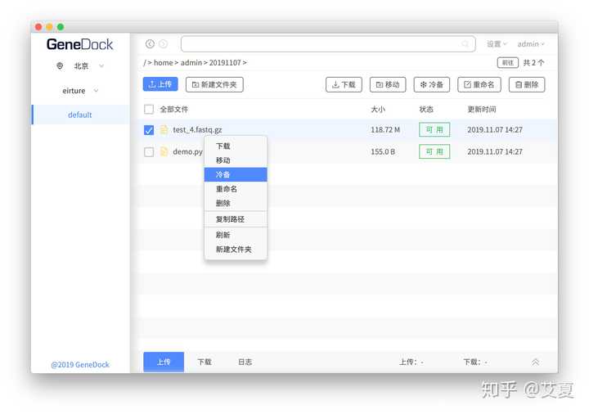Image resolution: width=589 pixels, height=414 pixels.
Task: Check the demo.py checkbox
Action: click(x=149, y=152)
